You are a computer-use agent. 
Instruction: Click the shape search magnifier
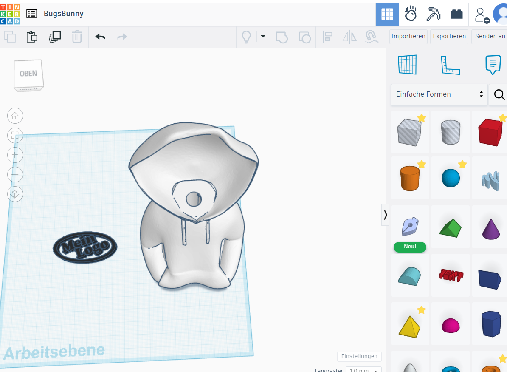point(499,94)
